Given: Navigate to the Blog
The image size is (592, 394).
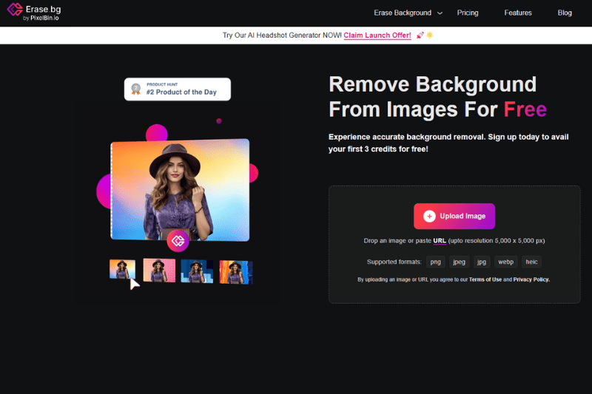Looking at the screenshot, I should click(565, 13).
